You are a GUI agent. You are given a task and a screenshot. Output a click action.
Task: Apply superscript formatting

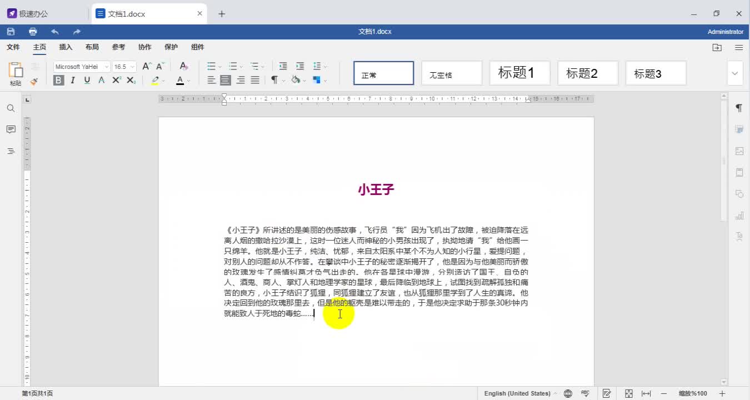(x=116, y=81)
